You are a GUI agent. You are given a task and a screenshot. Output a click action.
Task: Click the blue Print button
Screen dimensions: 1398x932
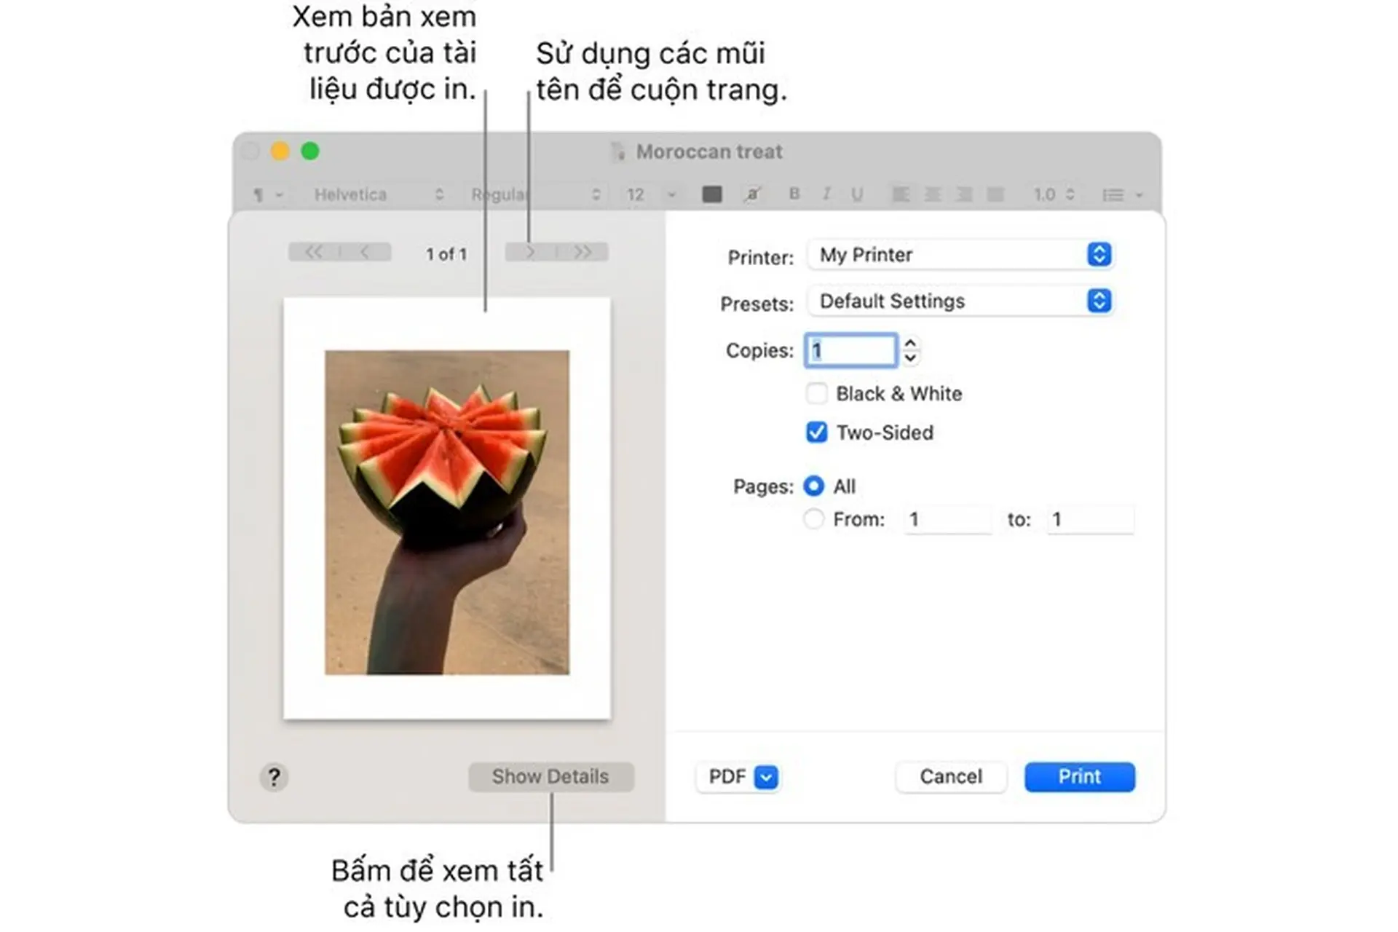[x=1079, y=777]
